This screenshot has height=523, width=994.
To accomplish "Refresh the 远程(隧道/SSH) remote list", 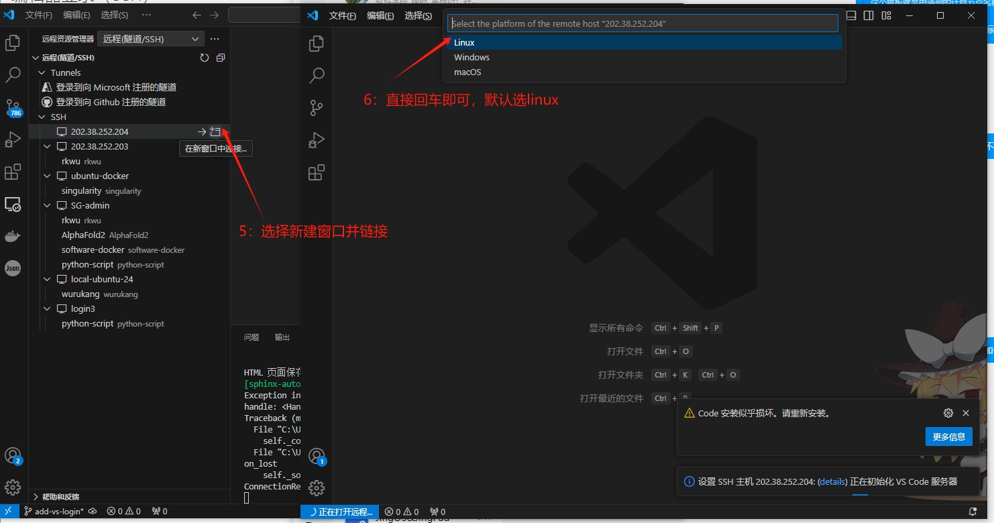I will (x=205, y=58).
